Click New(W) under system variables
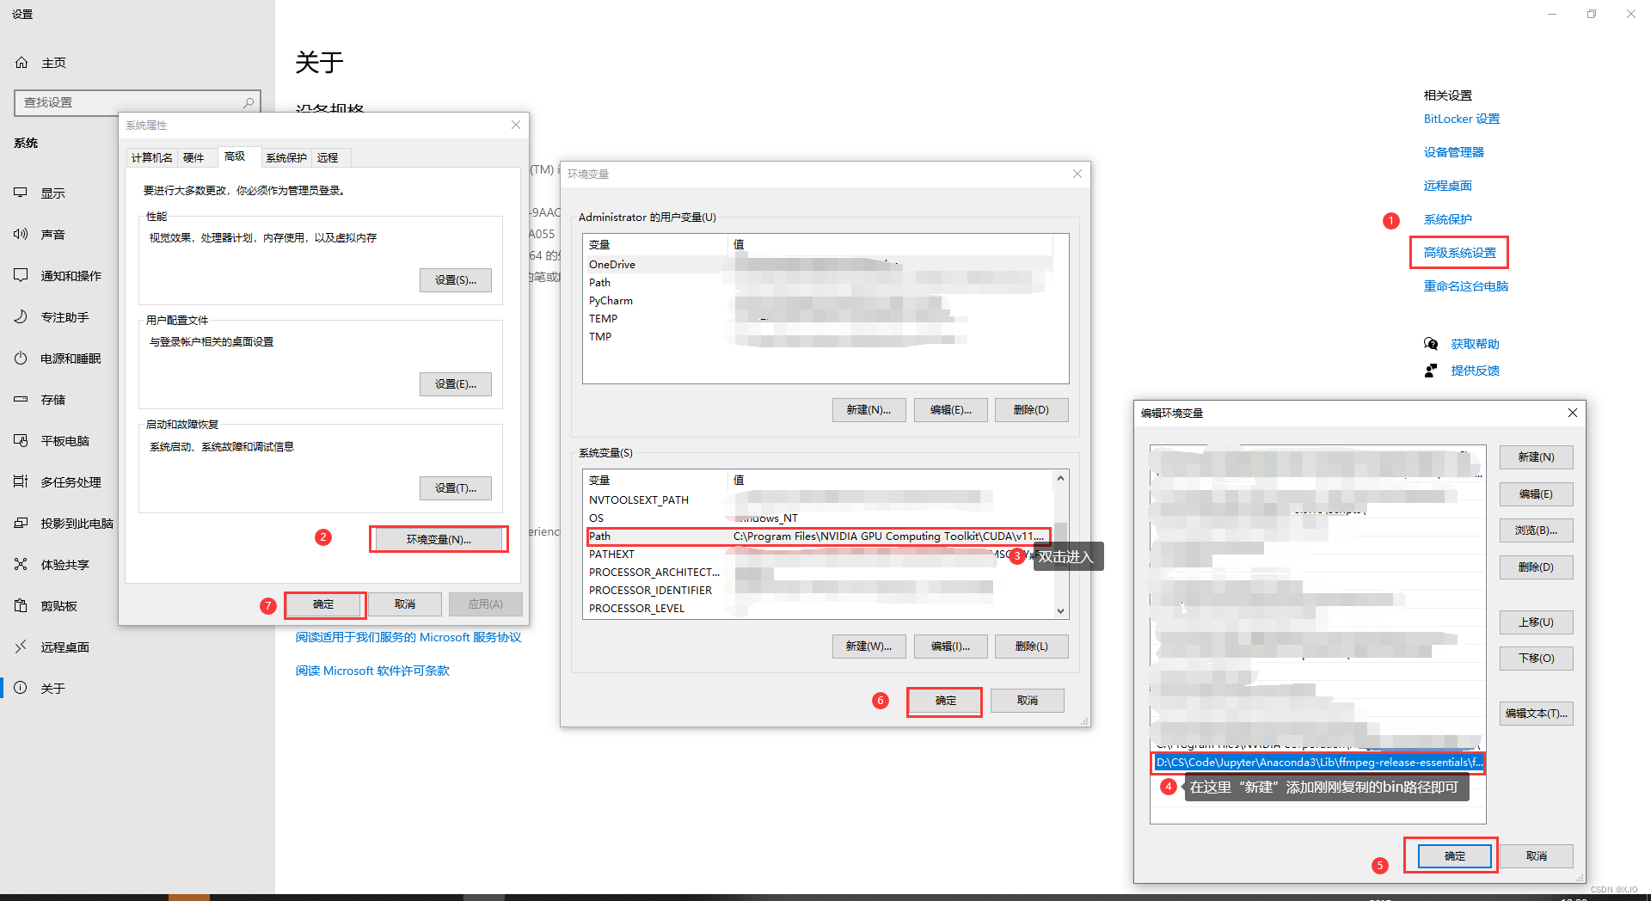This screenshot has width=1651, height=901. 868,647
